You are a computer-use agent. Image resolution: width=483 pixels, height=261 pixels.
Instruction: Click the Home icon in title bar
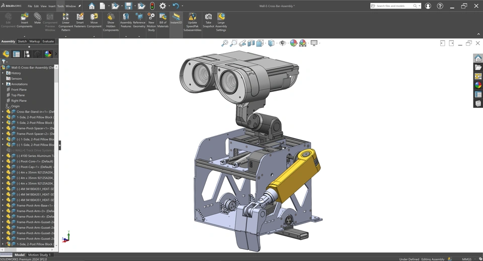(92, 6)
